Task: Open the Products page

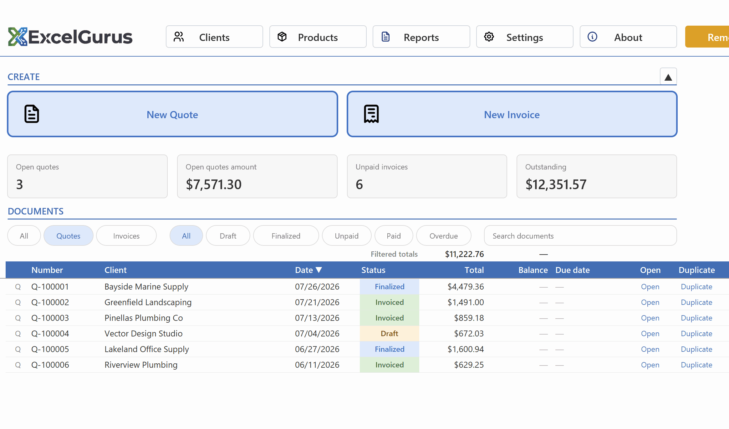Action: pyautogui.click(x=318, y=37)
